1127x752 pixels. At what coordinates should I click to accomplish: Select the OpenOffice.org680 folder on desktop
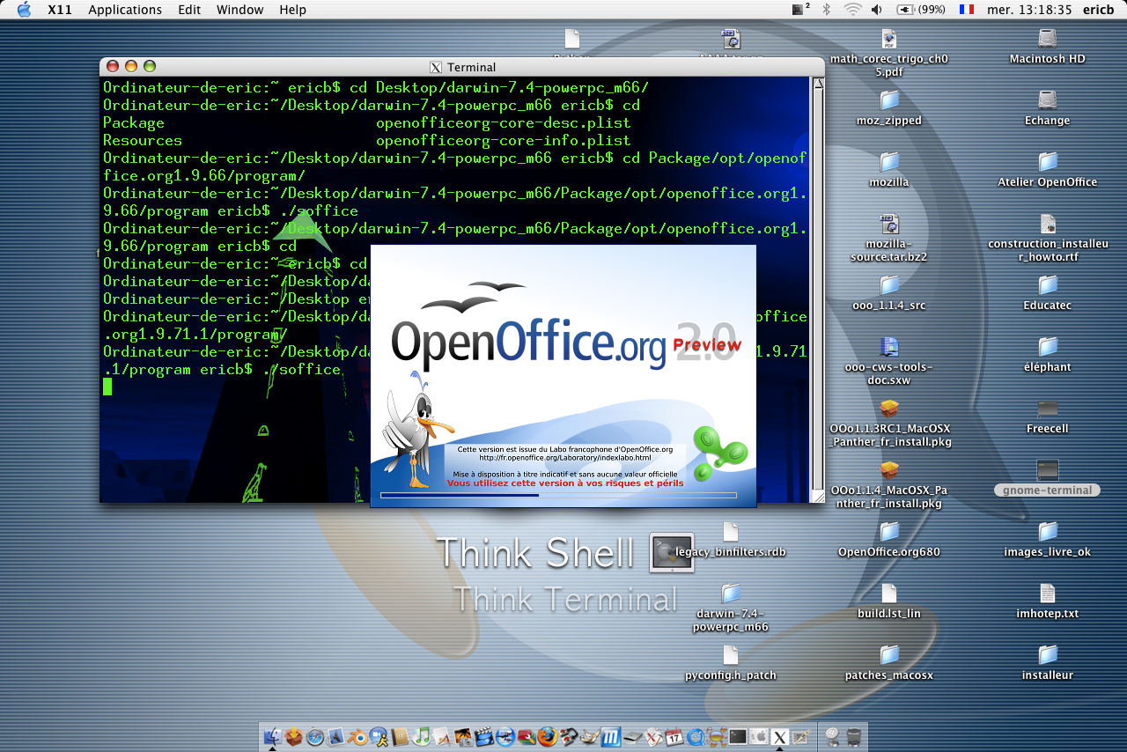(x=889, y=532)
